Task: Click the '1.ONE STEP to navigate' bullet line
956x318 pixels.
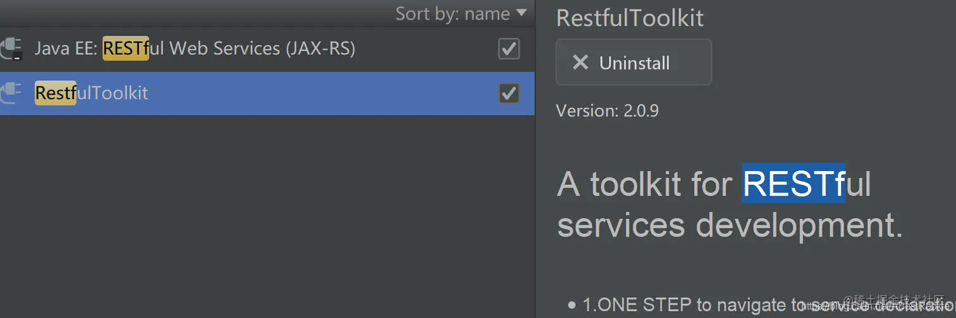Action: click(762, 305)
